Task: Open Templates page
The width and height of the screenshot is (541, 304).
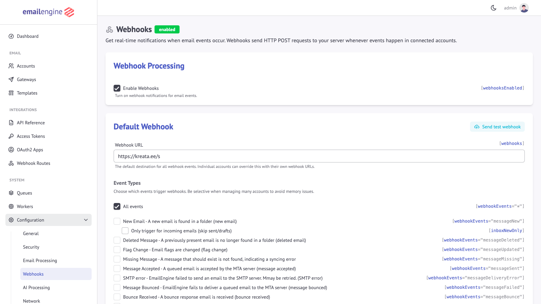Action: click(48, 93)
